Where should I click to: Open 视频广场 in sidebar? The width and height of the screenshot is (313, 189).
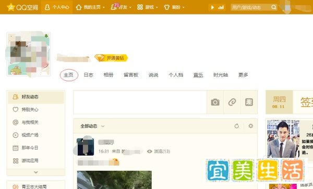36,135
